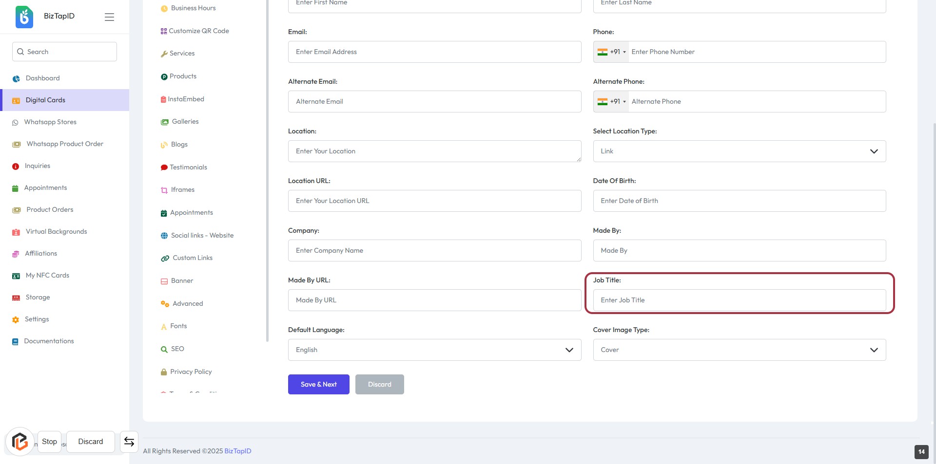Viewport: 936px width, 464px height.
Task: Open the swap arrows icon in bottom bar
Action: 129,442
